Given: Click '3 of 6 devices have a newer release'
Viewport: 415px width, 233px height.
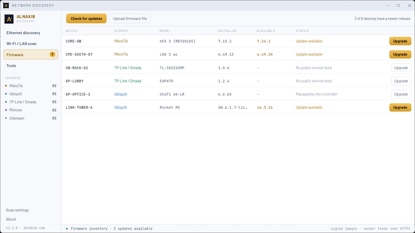Looking at the screenshot, I should click(x=382, y=19).
